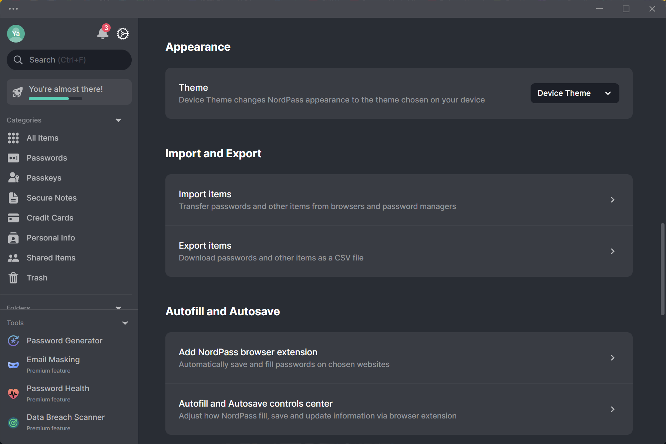Open Password Generator tool label
The image size is (666, 444).
[64, 341]
